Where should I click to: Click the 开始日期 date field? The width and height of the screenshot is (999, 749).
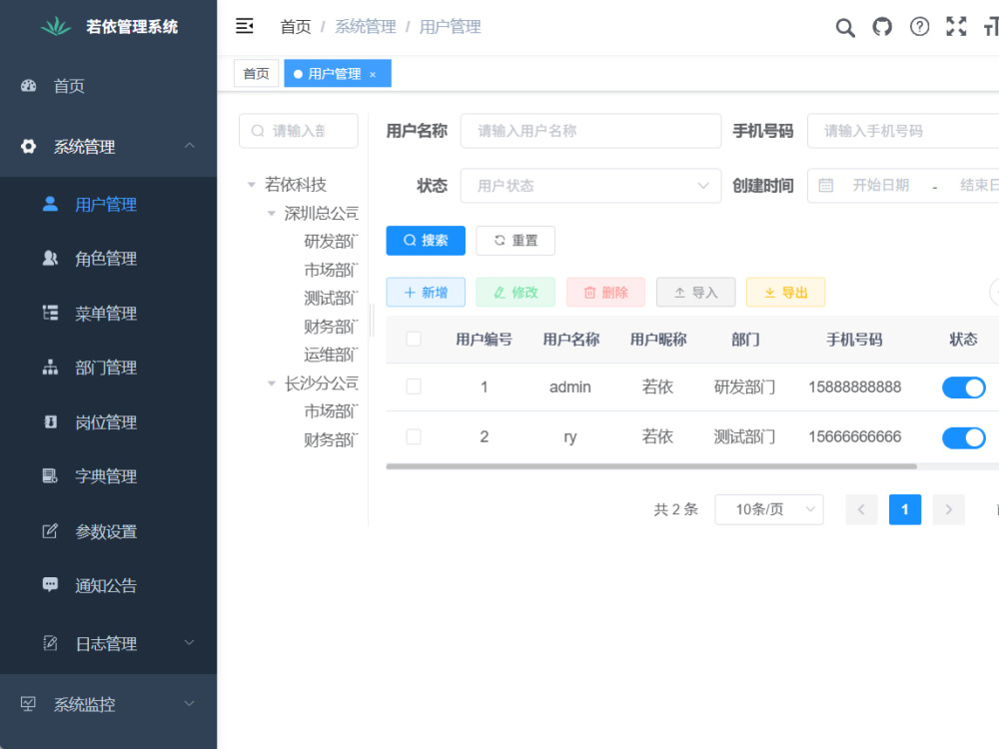[x=880, y=186]
